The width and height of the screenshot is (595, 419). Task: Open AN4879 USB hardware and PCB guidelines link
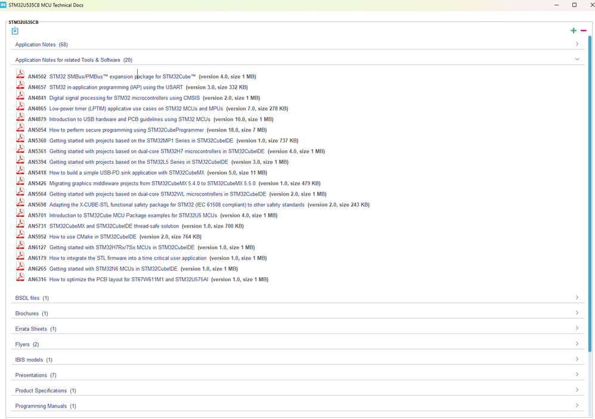tap(130, 119)
